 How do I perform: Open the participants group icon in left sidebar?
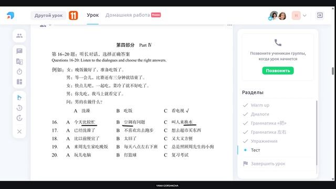click(19, 36)
